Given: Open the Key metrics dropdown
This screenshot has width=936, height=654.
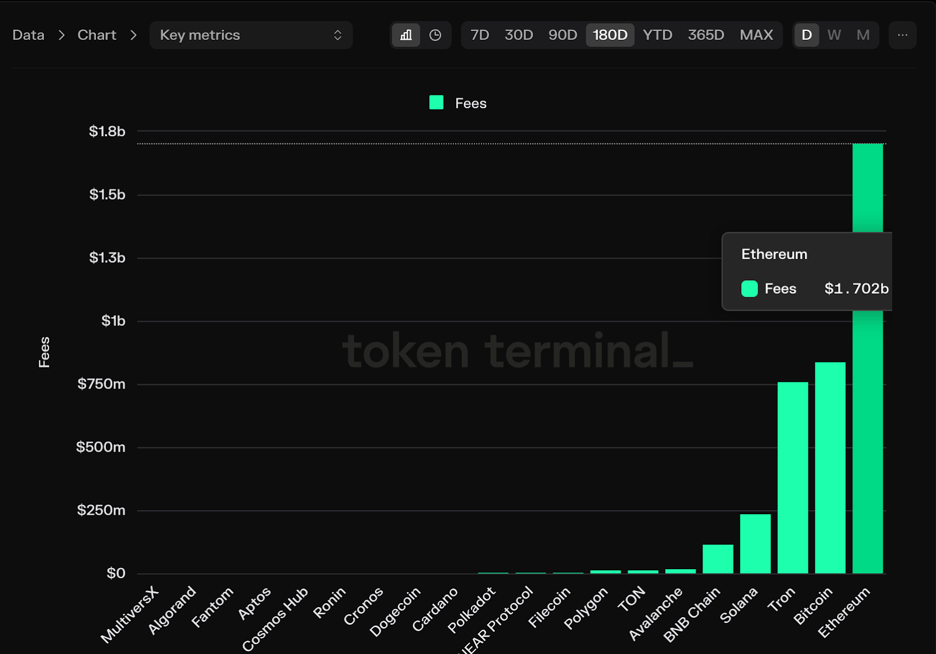Looking at the screenshot, I should click(251, 35).
